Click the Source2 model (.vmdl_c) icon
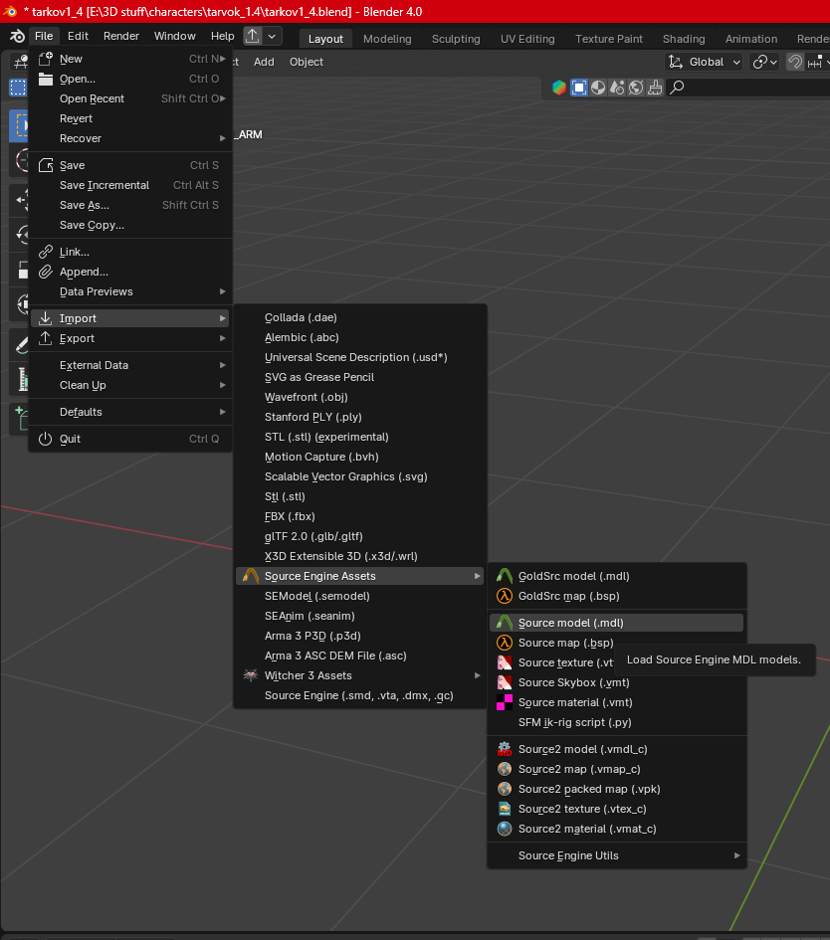The height and width of the screenshot is (940, 830). pos(505,749)
